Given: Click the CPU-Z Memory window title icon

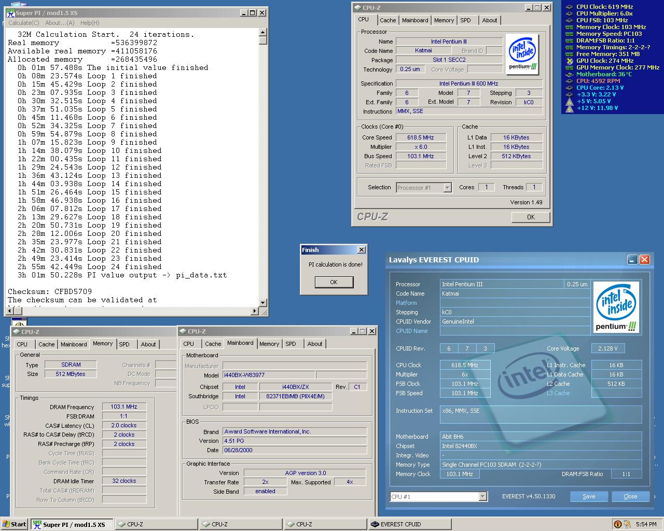Looking at the screenshot, I should (x=16, y=332).
